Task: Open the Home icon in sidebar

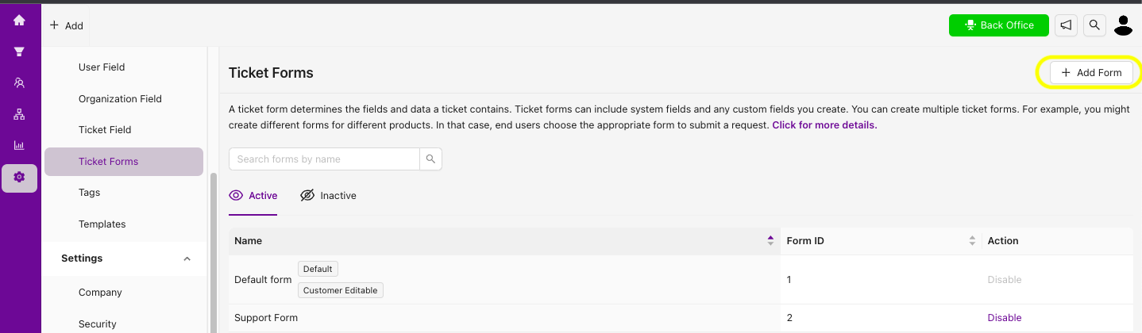Action: (19, 21)
